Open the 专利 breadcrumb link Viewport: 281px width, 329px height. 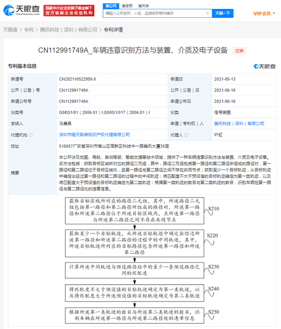click(x=29, y=30)
